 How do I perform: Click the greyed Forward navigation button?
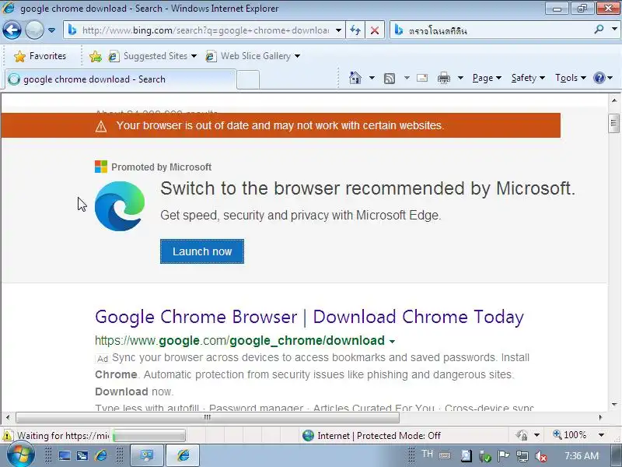[34, 30]
